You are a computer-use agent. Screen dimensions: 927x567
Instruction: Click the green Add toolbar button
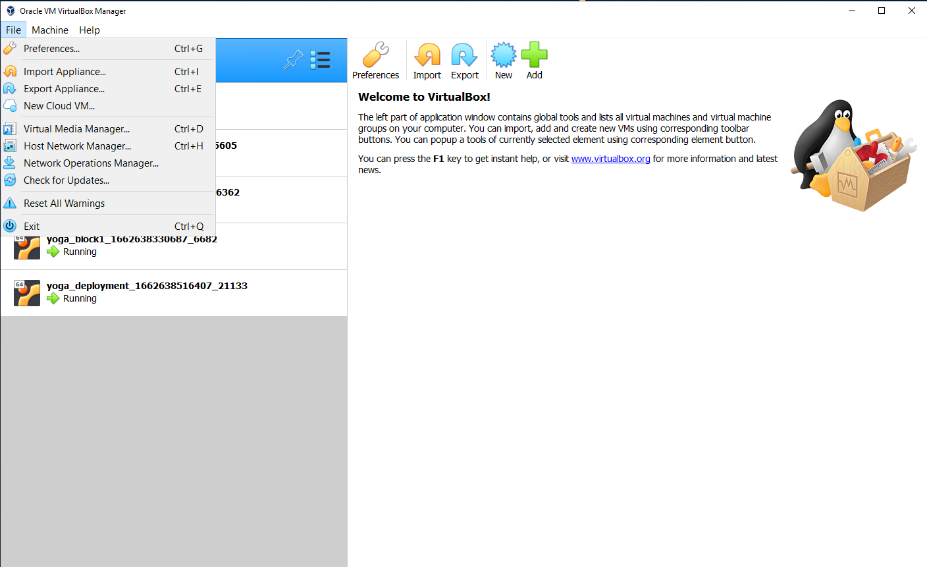(535, 61)
